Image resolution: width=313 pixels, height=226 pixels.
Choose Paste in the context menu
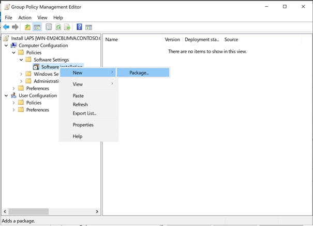[x=88, y=96]
